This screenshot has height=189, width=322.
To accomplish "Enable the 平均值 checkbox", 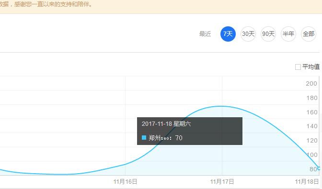I will [x=298, y=67].
